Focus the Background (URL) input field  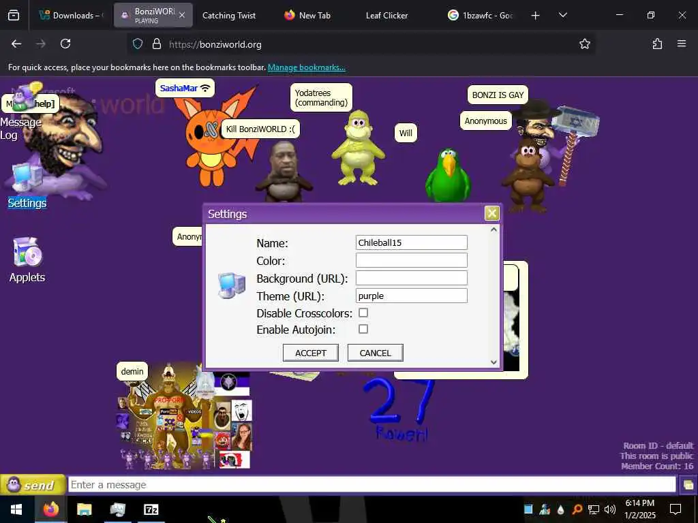[411, 278]
